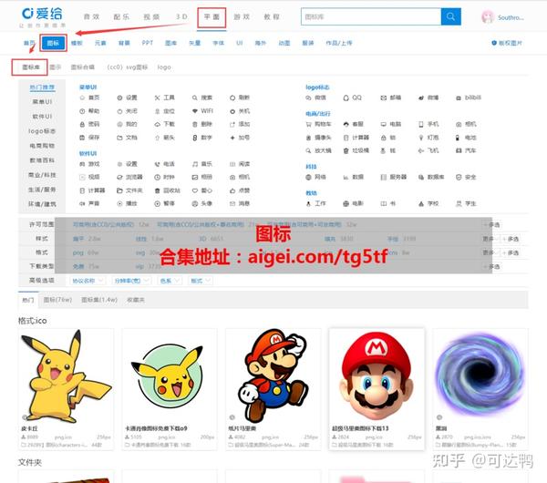Select the 密码 lock icon entry
Image resolution: width=547 pixels, height=483 pixels.
pos(89,124)
